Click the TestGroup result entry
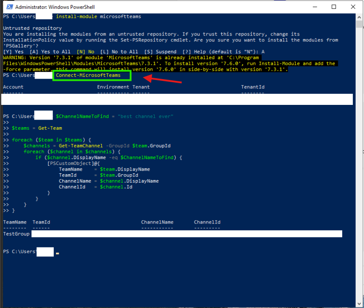 click(16, 234)
